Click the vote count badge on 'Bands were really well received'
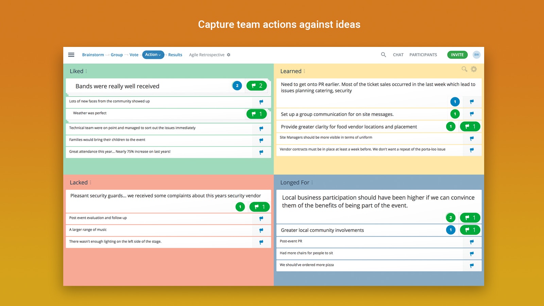The width and height of the screenshot is (544, 306). point(237,86)
